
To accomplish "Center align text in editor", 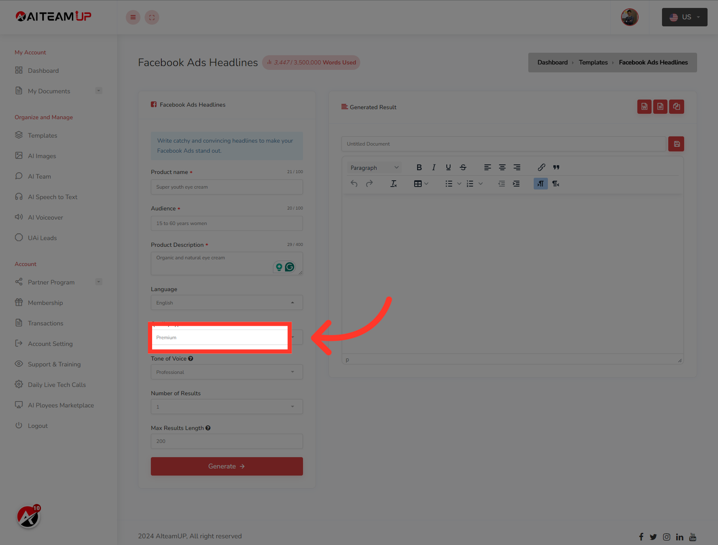I will (x=502, y=167).
